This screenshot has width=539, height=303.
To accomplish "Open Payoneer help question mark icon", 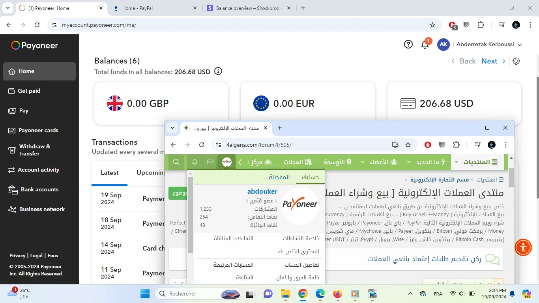I will click(408, 45).
